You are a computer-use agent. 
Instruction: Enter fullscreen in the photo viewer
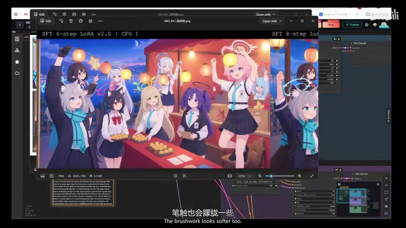[312, 176]
